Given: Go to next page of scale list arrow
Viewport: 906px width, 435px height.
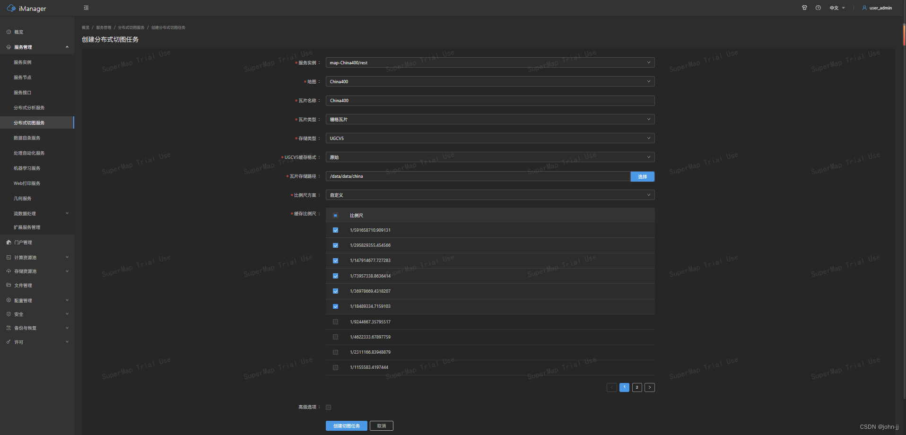Looking at the screenshot, I should pyautogui.click(x=650, y=387).
